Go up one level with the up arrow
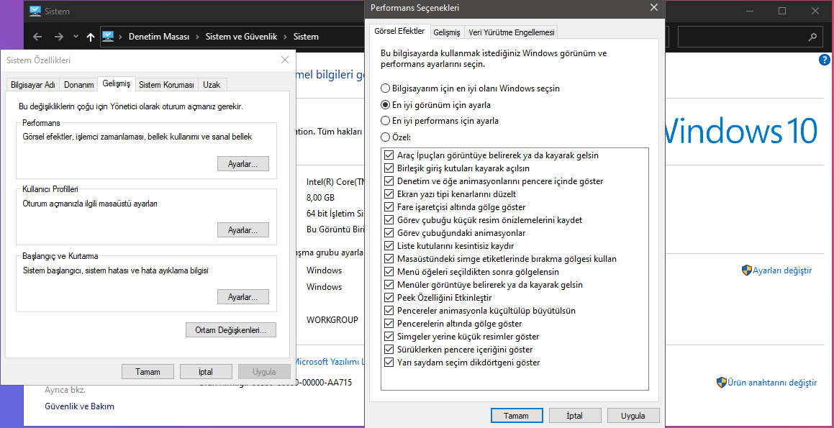The image size is (834, 428). [91, 37]
